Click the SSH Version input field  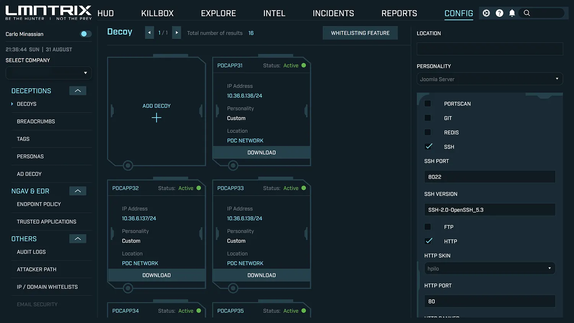pyautogui.click(x=490, y=210)
